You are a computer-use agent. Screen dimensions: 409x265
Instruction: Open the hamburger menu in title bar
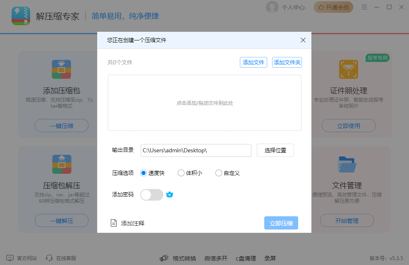(364, 7)
